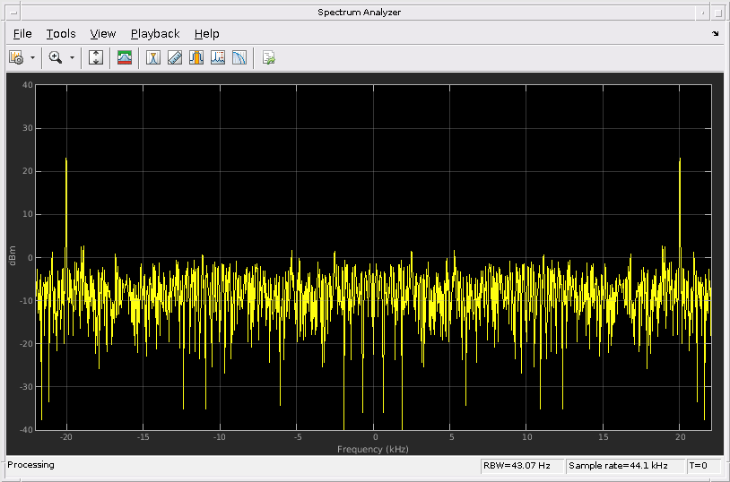Click the Scale Y-axis limits icon
Screen dimensions: 730x482
[x=97, y=57]
